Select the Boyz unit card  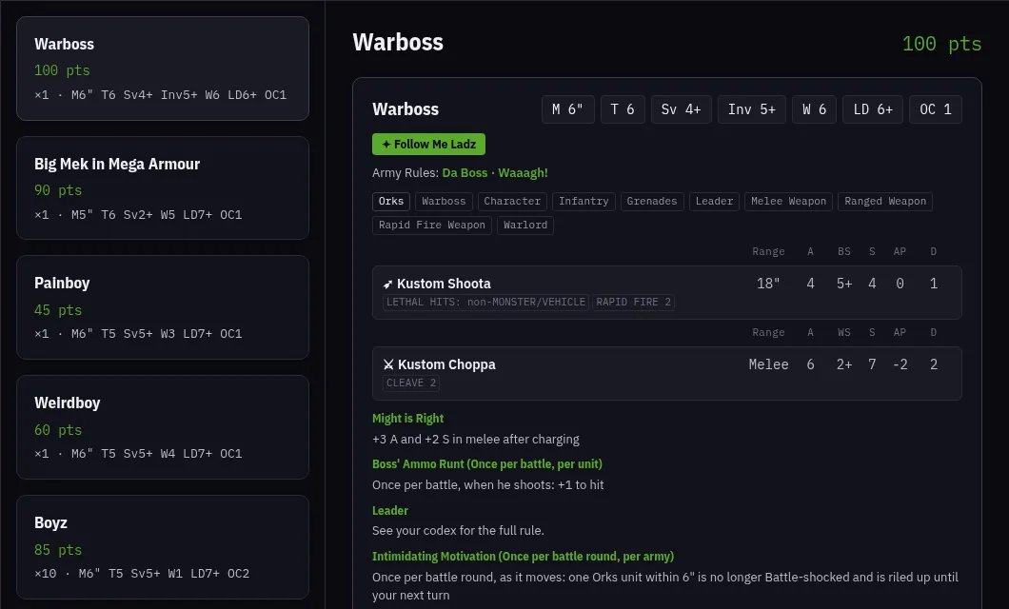pos(163,547)
